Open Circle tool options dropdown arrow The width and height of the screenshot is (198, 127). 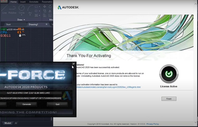click(22, 15)
